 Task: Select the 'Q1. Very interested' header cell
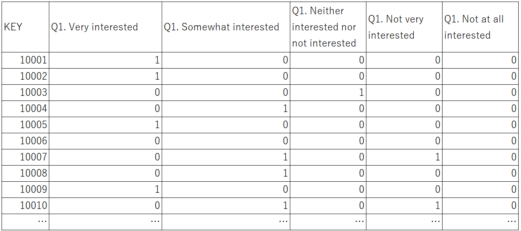tap(105, 27)
